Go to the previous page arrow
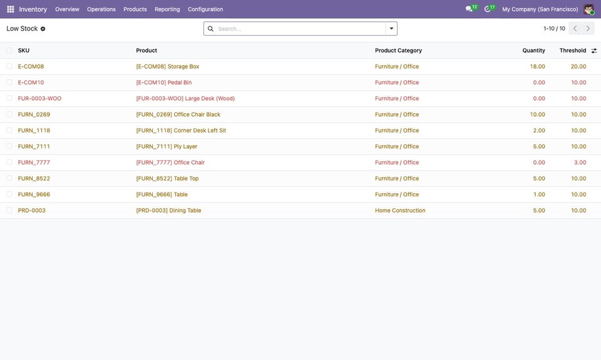 coord(575,28)
